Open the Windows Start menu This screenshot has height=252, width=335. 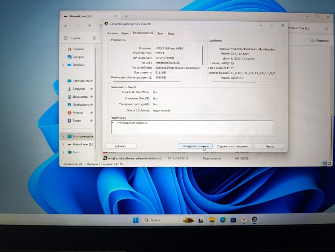pos(136,220)
